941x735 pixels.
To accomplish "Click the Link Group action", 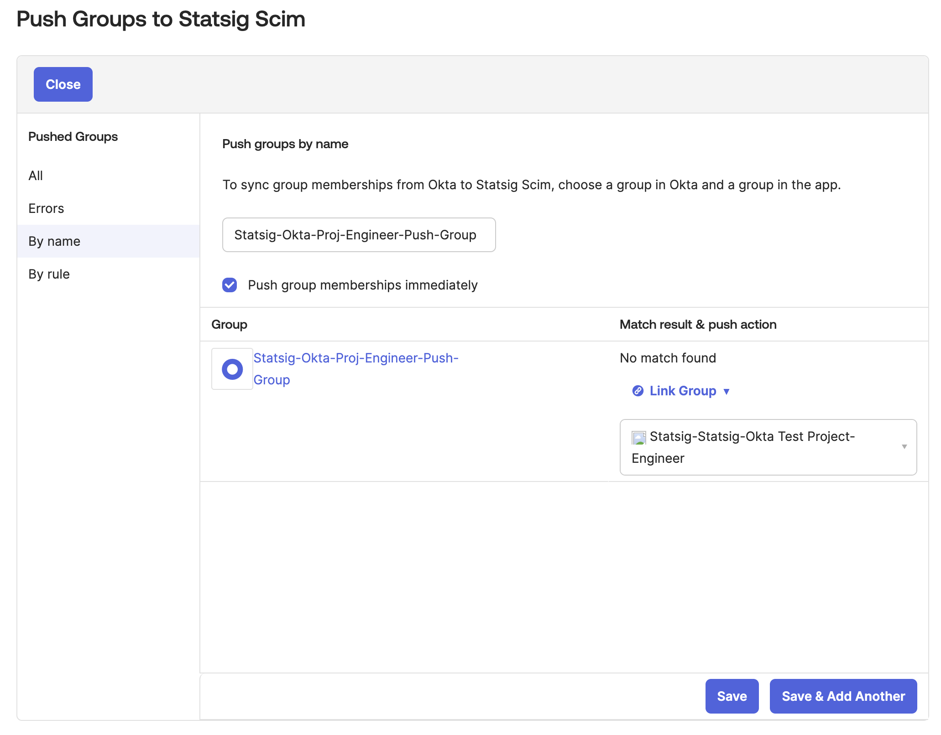I will 682,391.
